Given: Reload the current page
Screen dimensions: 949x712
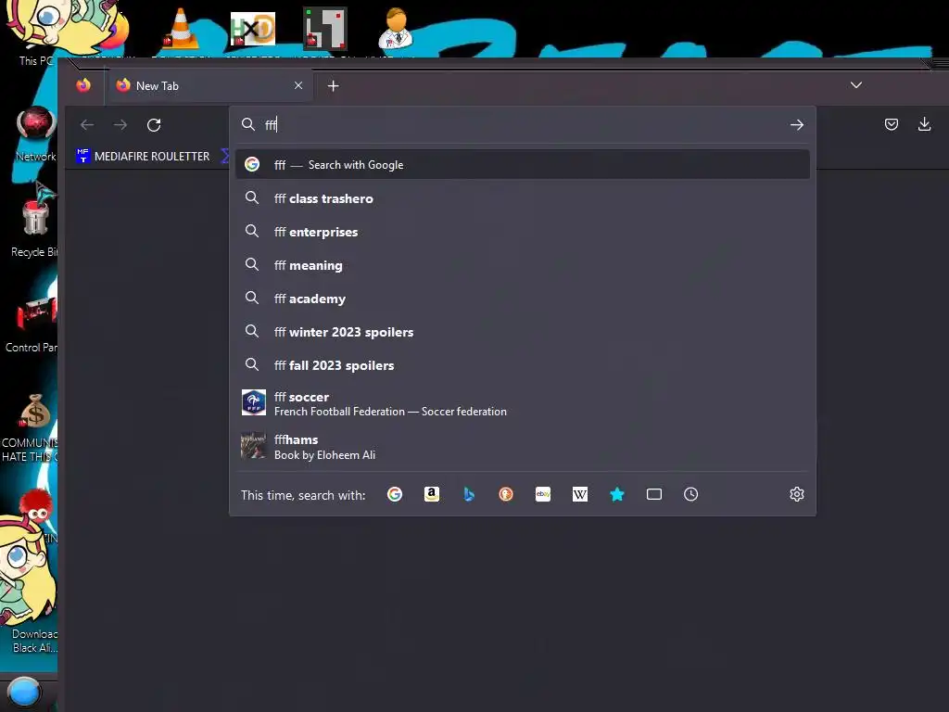Looking at the screenshot, I should pos(154,125).
